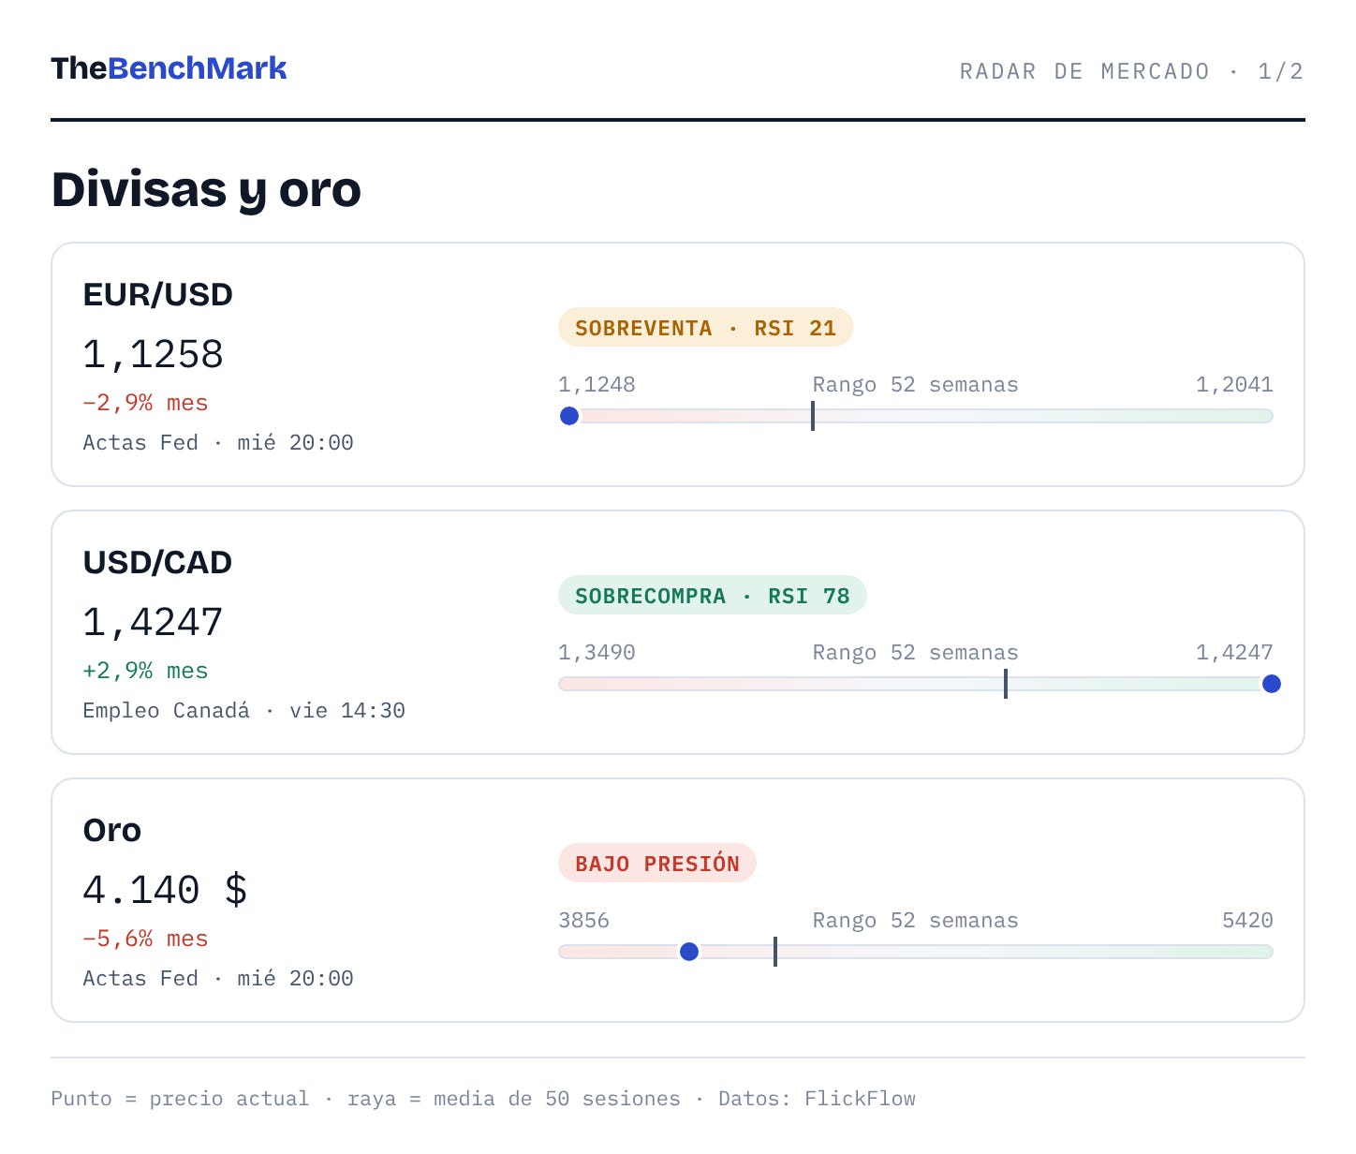Click the USD/CAD range low 1,3490

[597, 652]
